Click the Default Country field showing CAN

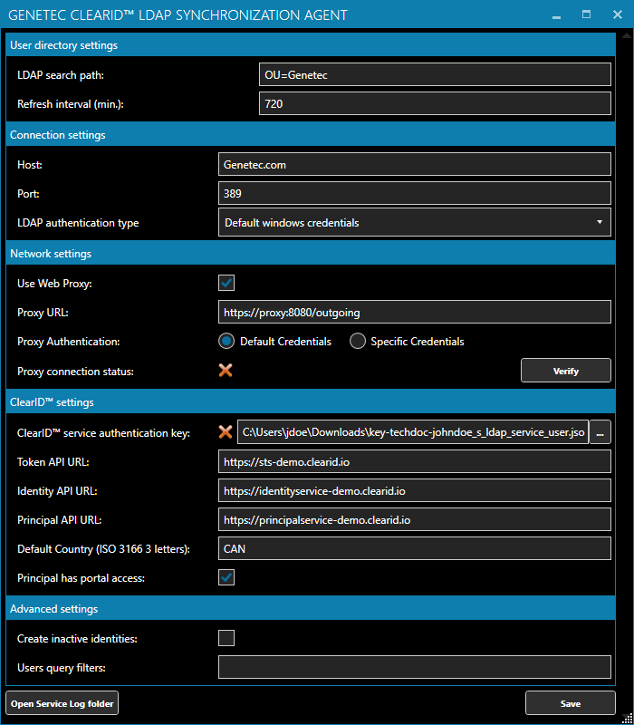[x=414, y=548]
